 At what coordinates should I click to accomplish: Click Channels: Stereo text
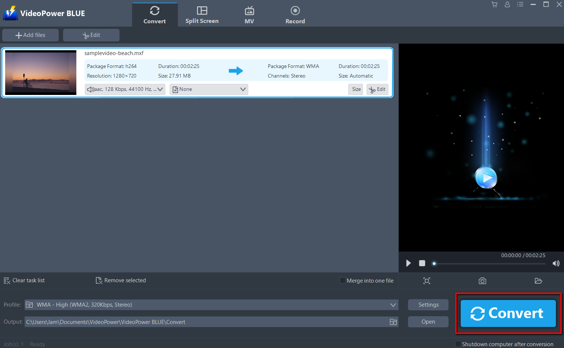(287, 76)
